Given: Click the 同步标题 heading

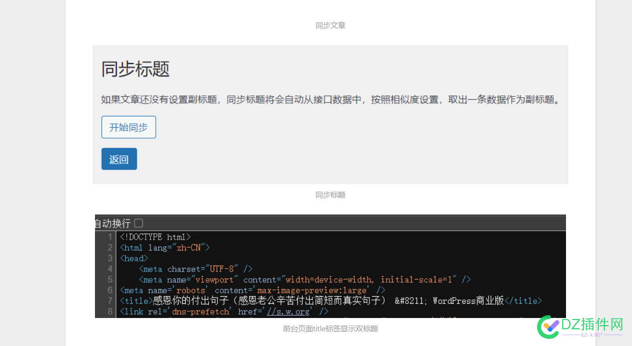Looking at the screenshot, I should (x=135, y=69).
